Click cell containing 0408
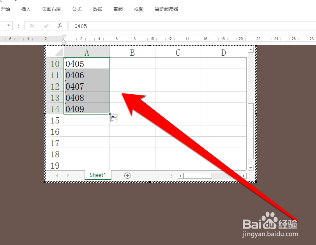 (87, 97)
